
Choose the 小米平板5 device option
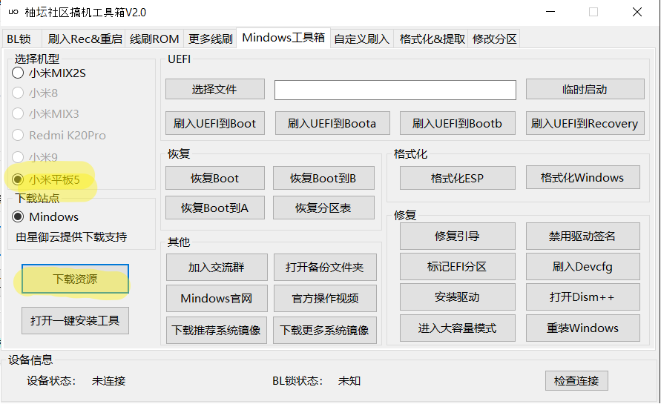pyautogui.click(x=18, y=179)
